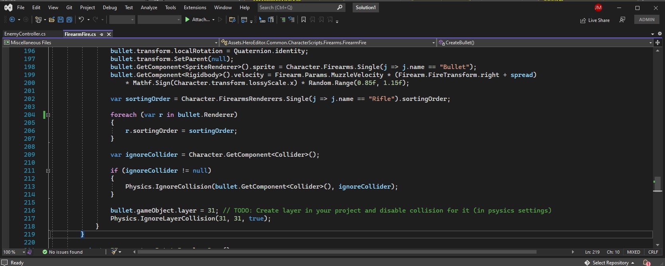Open the Debug menu
Screen dimensions: 665x266
[110, 8]
